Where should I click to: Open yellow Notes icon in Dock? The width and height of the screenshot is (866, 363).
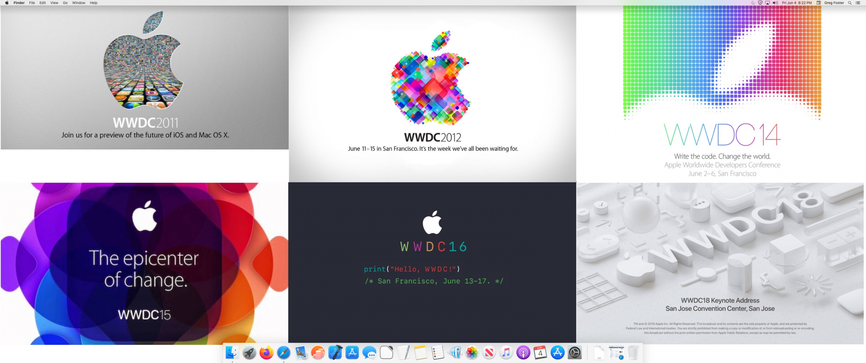[x=420, y=353]
